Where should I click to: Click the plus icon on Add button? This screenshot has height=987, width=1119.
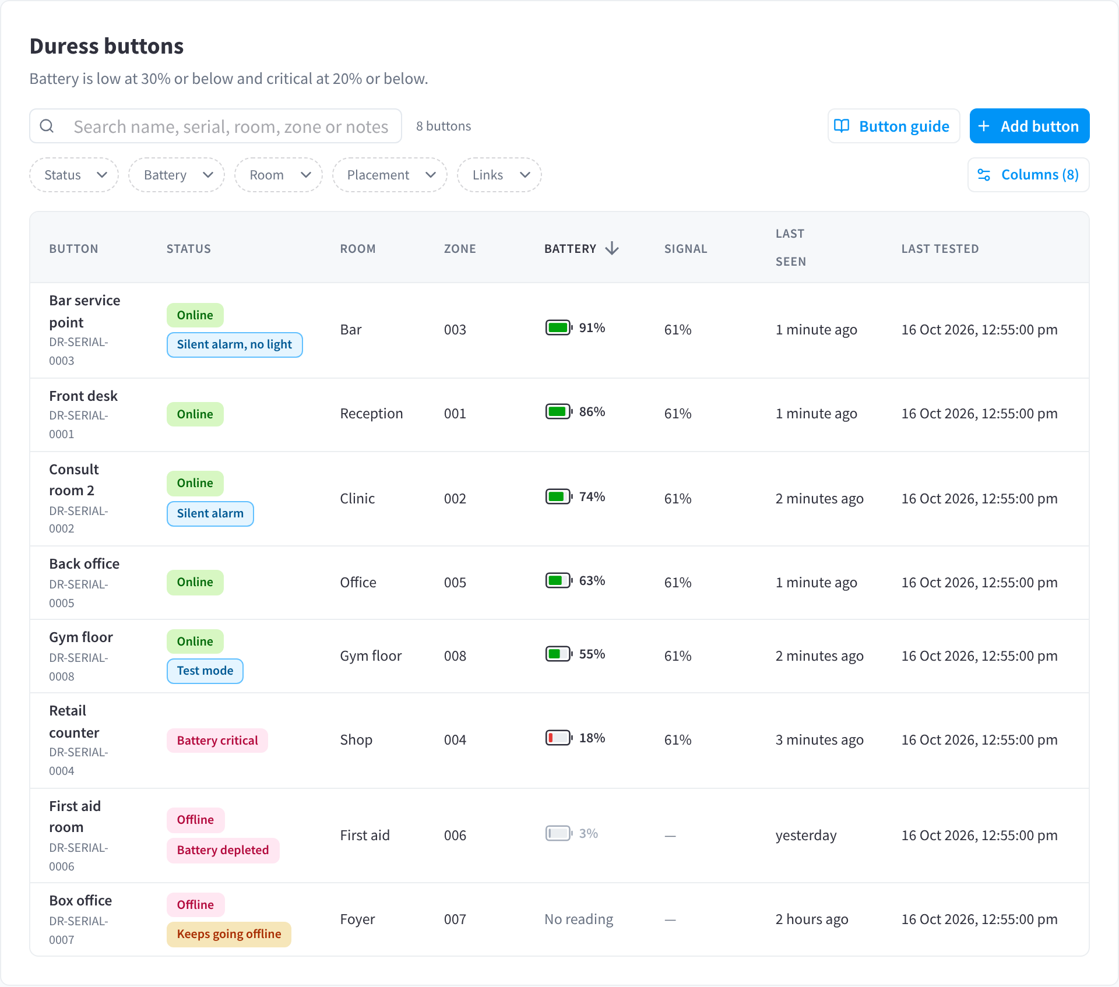[x=984, y=126]
